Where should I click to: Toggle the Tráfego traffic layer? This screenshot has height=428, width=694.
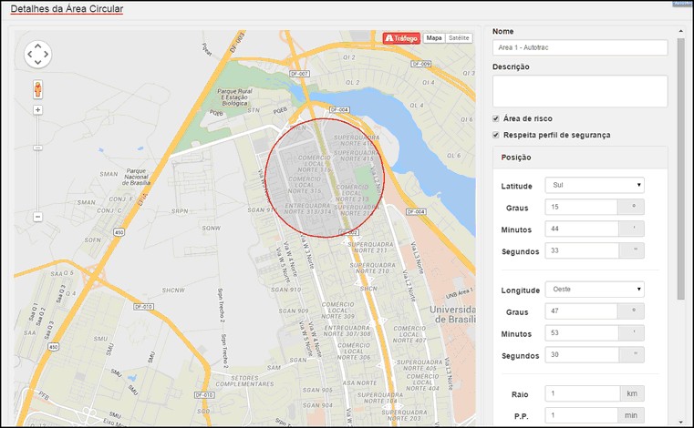coord(401,38)
